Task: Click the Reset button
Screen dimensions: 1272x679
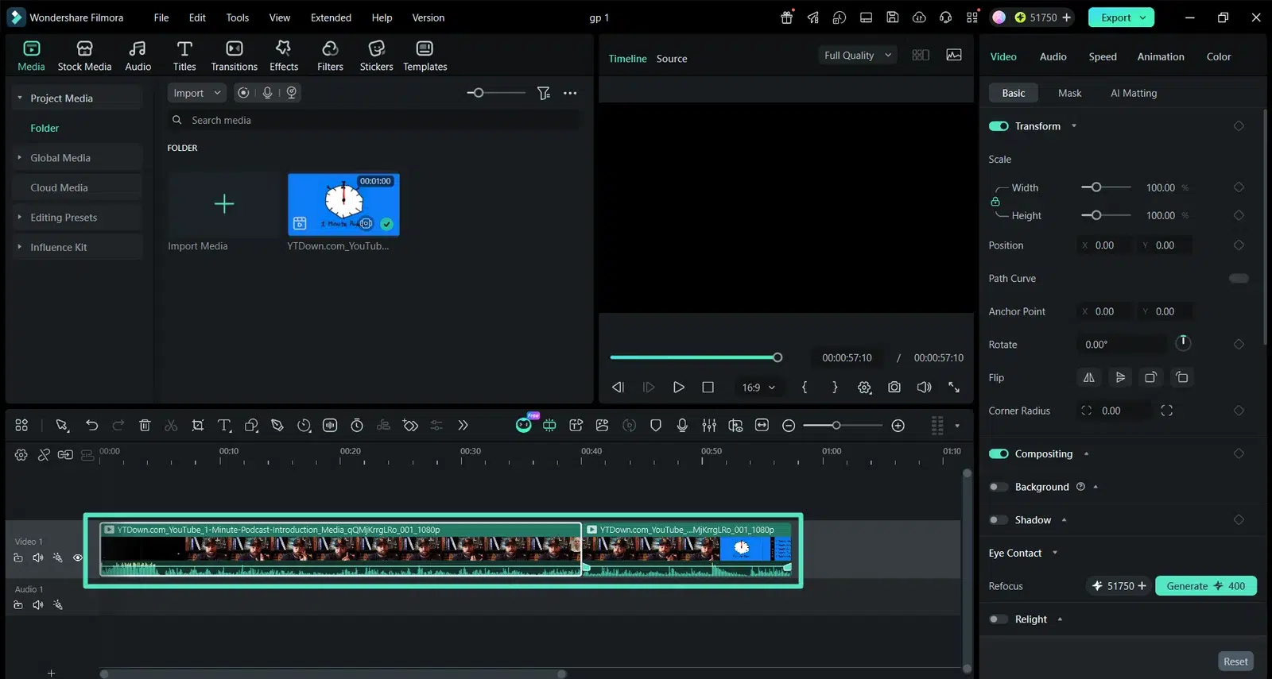Action: tap(1235, 662)
